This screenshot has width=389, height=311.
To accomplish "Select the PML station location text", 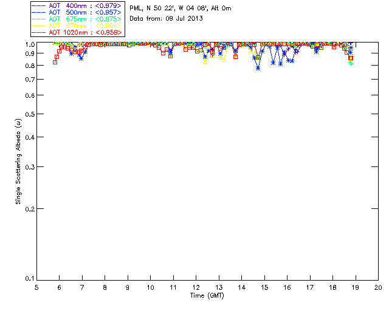I will coord(181,9).
